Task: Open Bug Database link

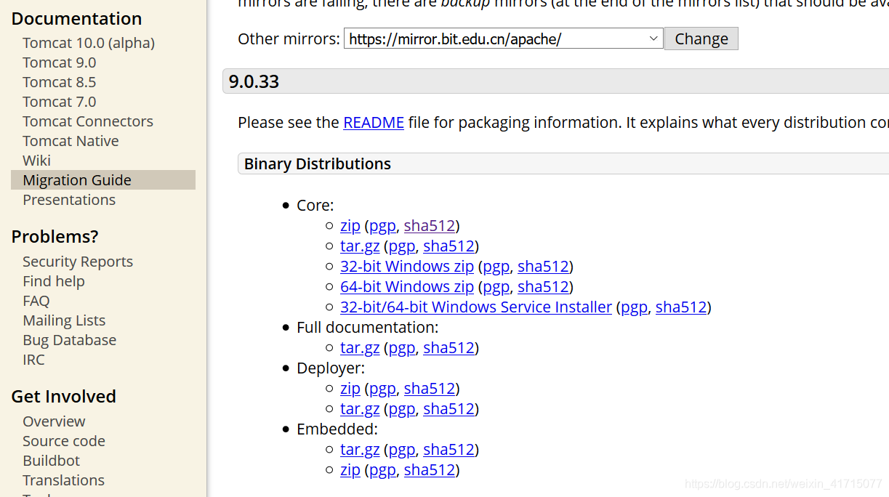Action: (70, 340)
